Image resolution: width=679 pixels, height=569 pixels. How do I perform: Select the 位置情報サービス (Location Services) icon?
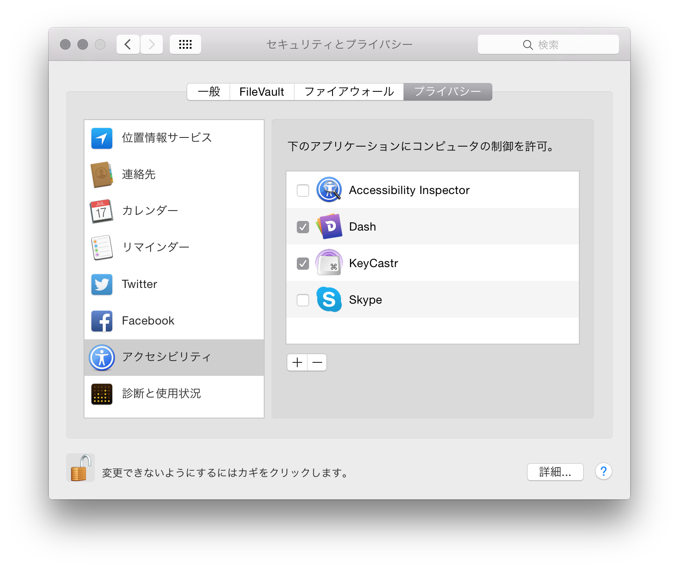(x=101, y=138)
